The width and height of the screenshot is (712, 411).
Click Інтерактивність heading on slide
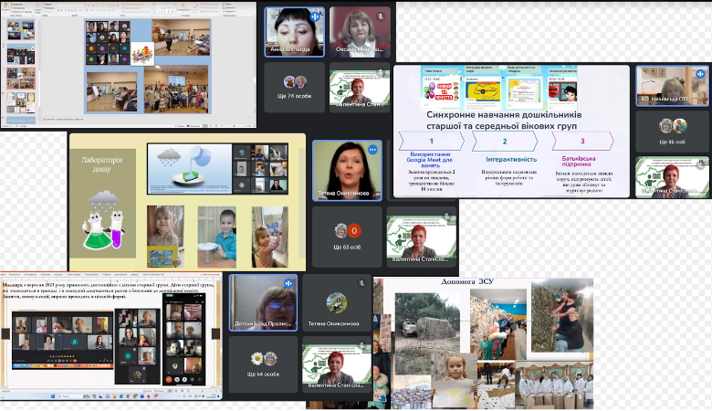[x=511, y=160]
